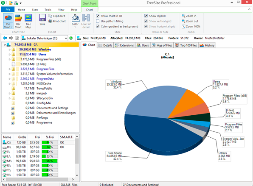Click the open folder quick access icon
This screenshot has height=186, width=253.
(x=11, y=3)
